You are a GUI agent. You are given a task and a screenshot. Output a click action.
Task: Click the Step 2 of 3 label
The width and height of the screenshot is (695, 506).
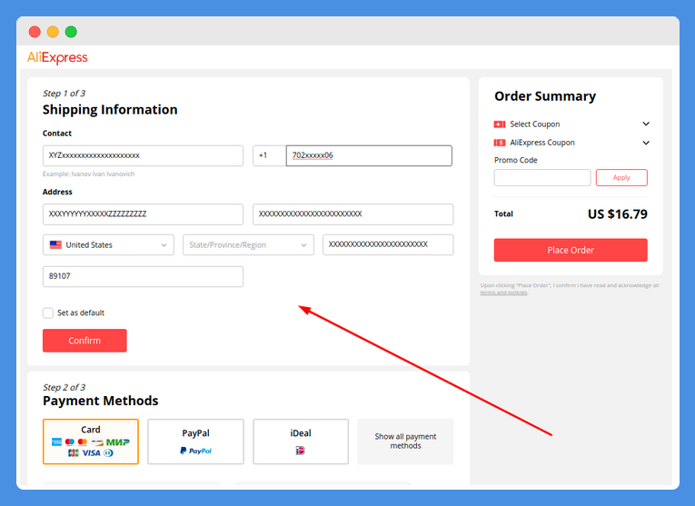[x=64, y=387]
